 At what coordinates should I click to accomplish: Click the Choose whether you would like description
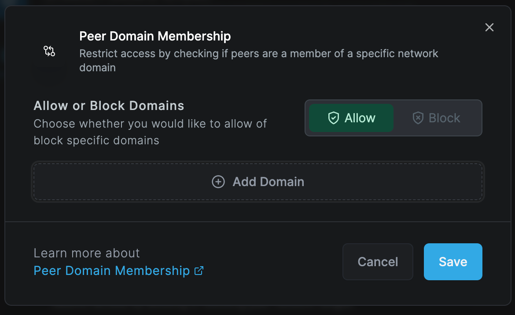150,132
